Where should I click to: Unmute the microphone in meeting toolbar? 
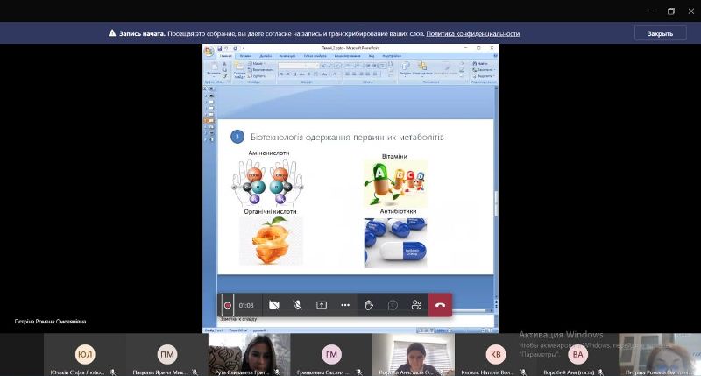click(298, 305)
